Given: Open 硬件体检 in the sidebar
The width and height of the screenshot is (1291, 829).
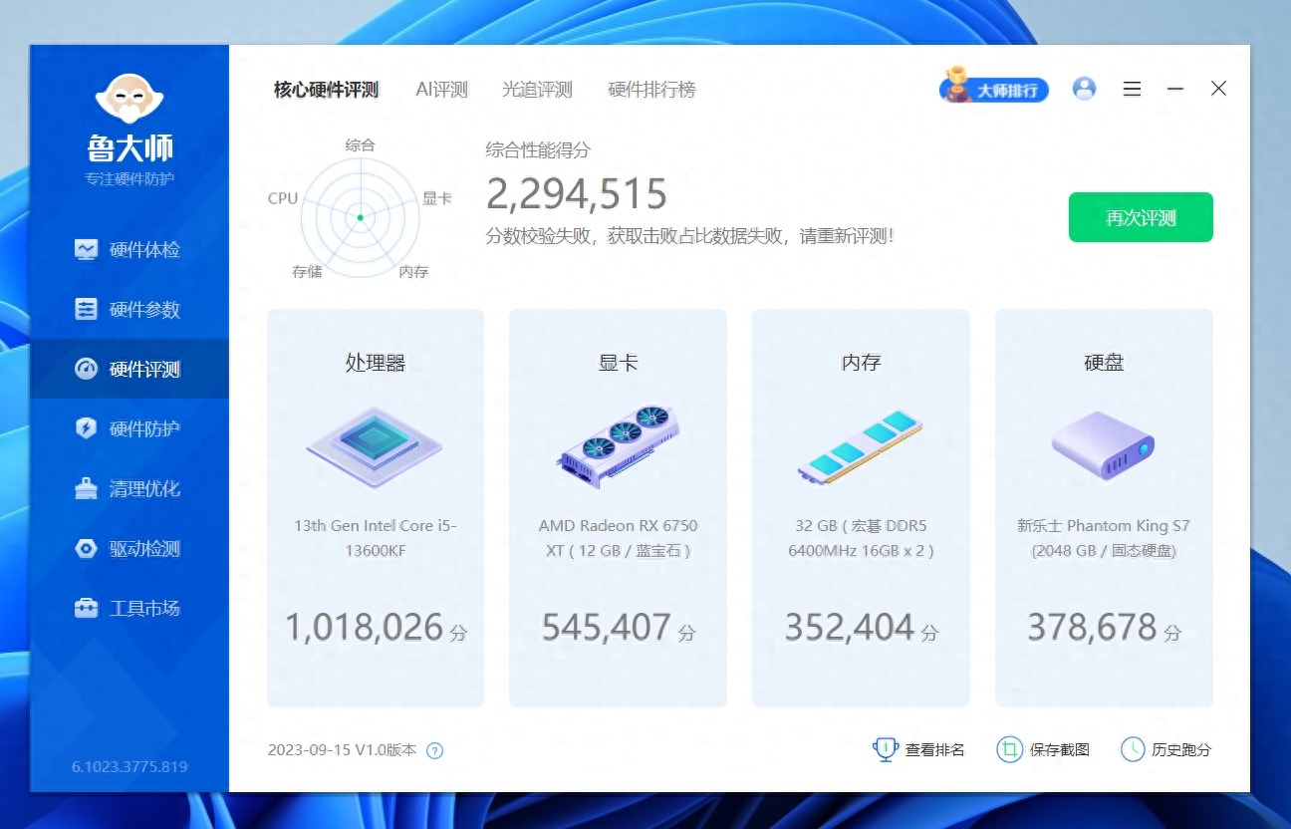Looking at the screenshot, I should pyautogui.click(x=129, y=249).
